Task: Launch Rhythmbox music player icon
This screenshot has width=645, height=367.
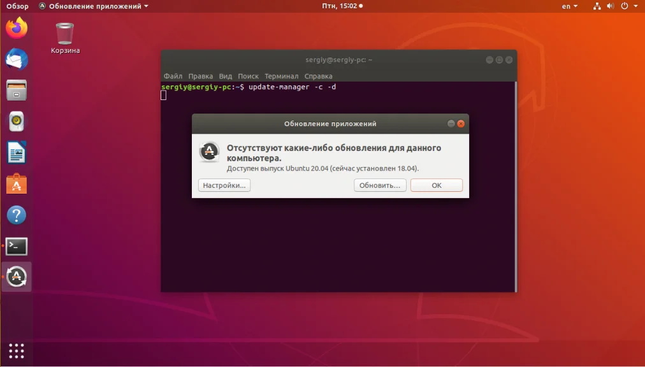Action: 17,121
